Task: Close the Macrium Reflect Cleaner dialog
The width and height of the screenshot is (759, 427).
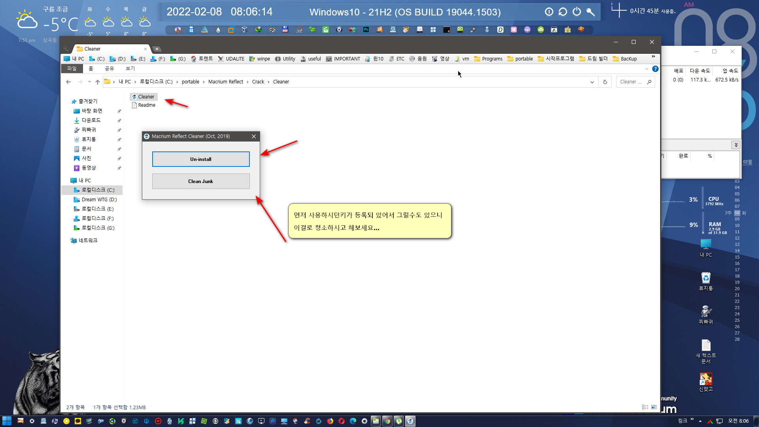Action: pos(254,136)
